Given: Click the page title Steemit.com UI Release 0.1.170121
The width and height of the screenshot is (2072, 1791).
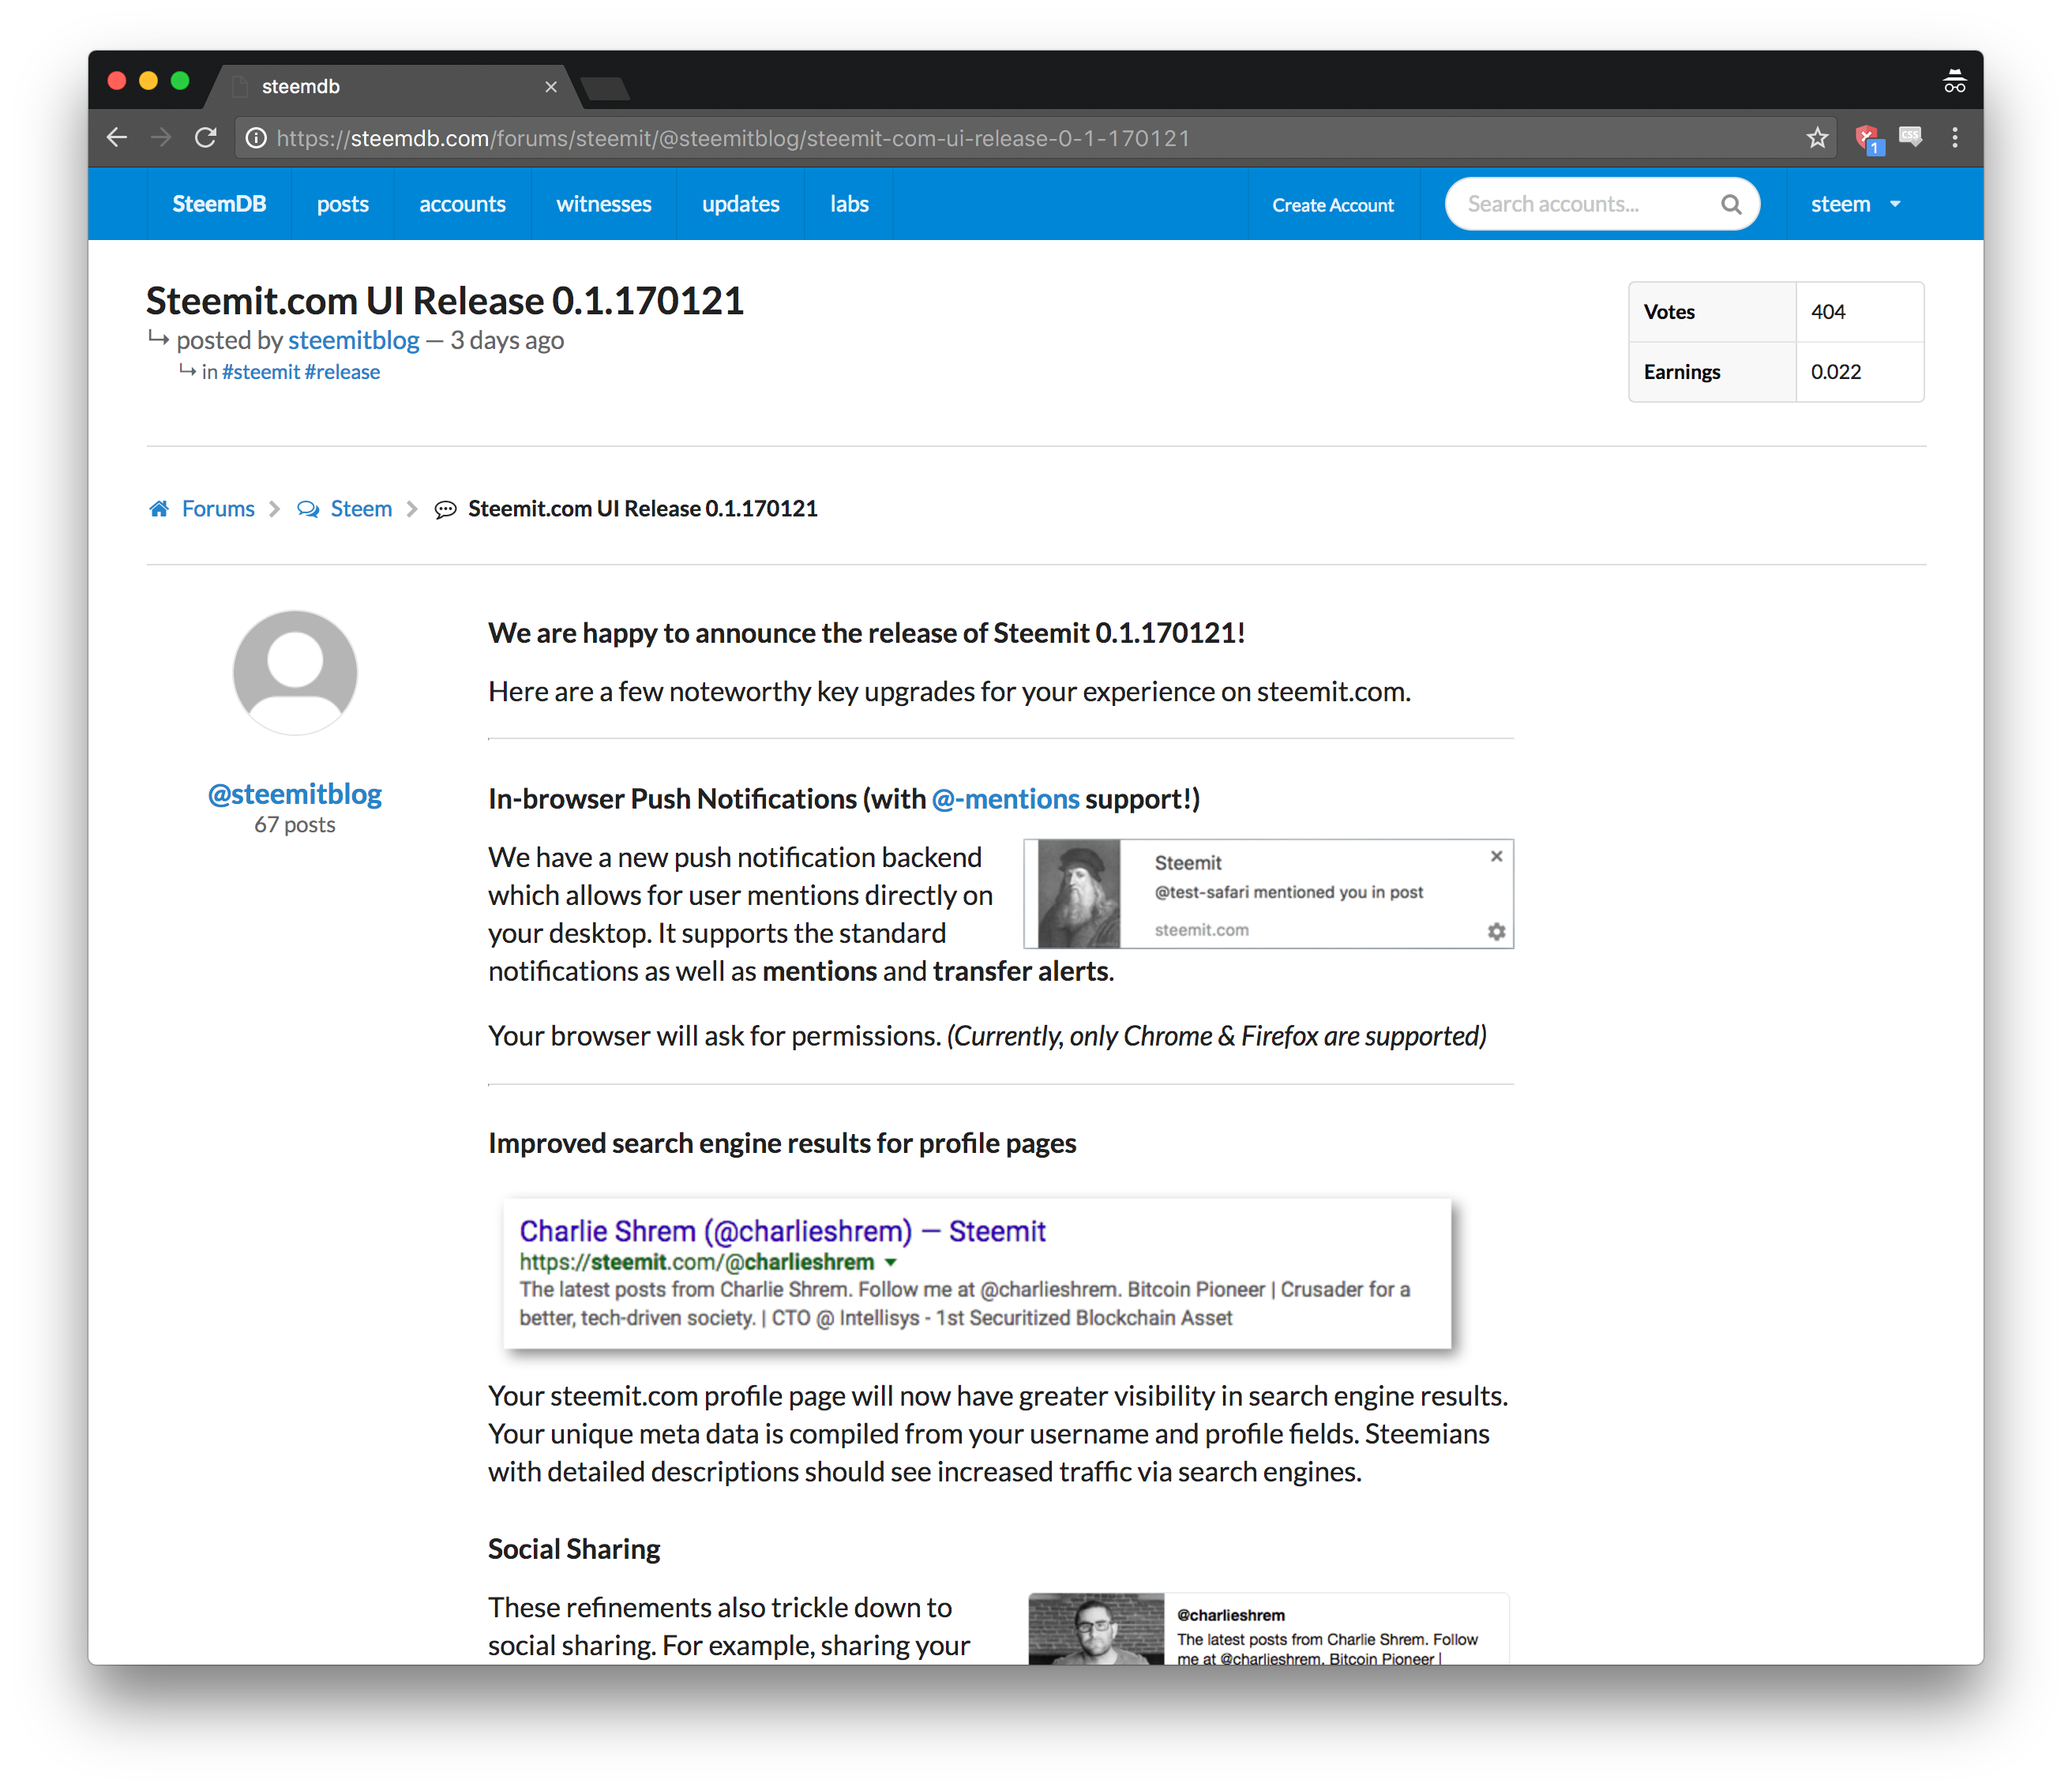Looking at the screenshot, I should pyautogui.click(x=445, y=300).
